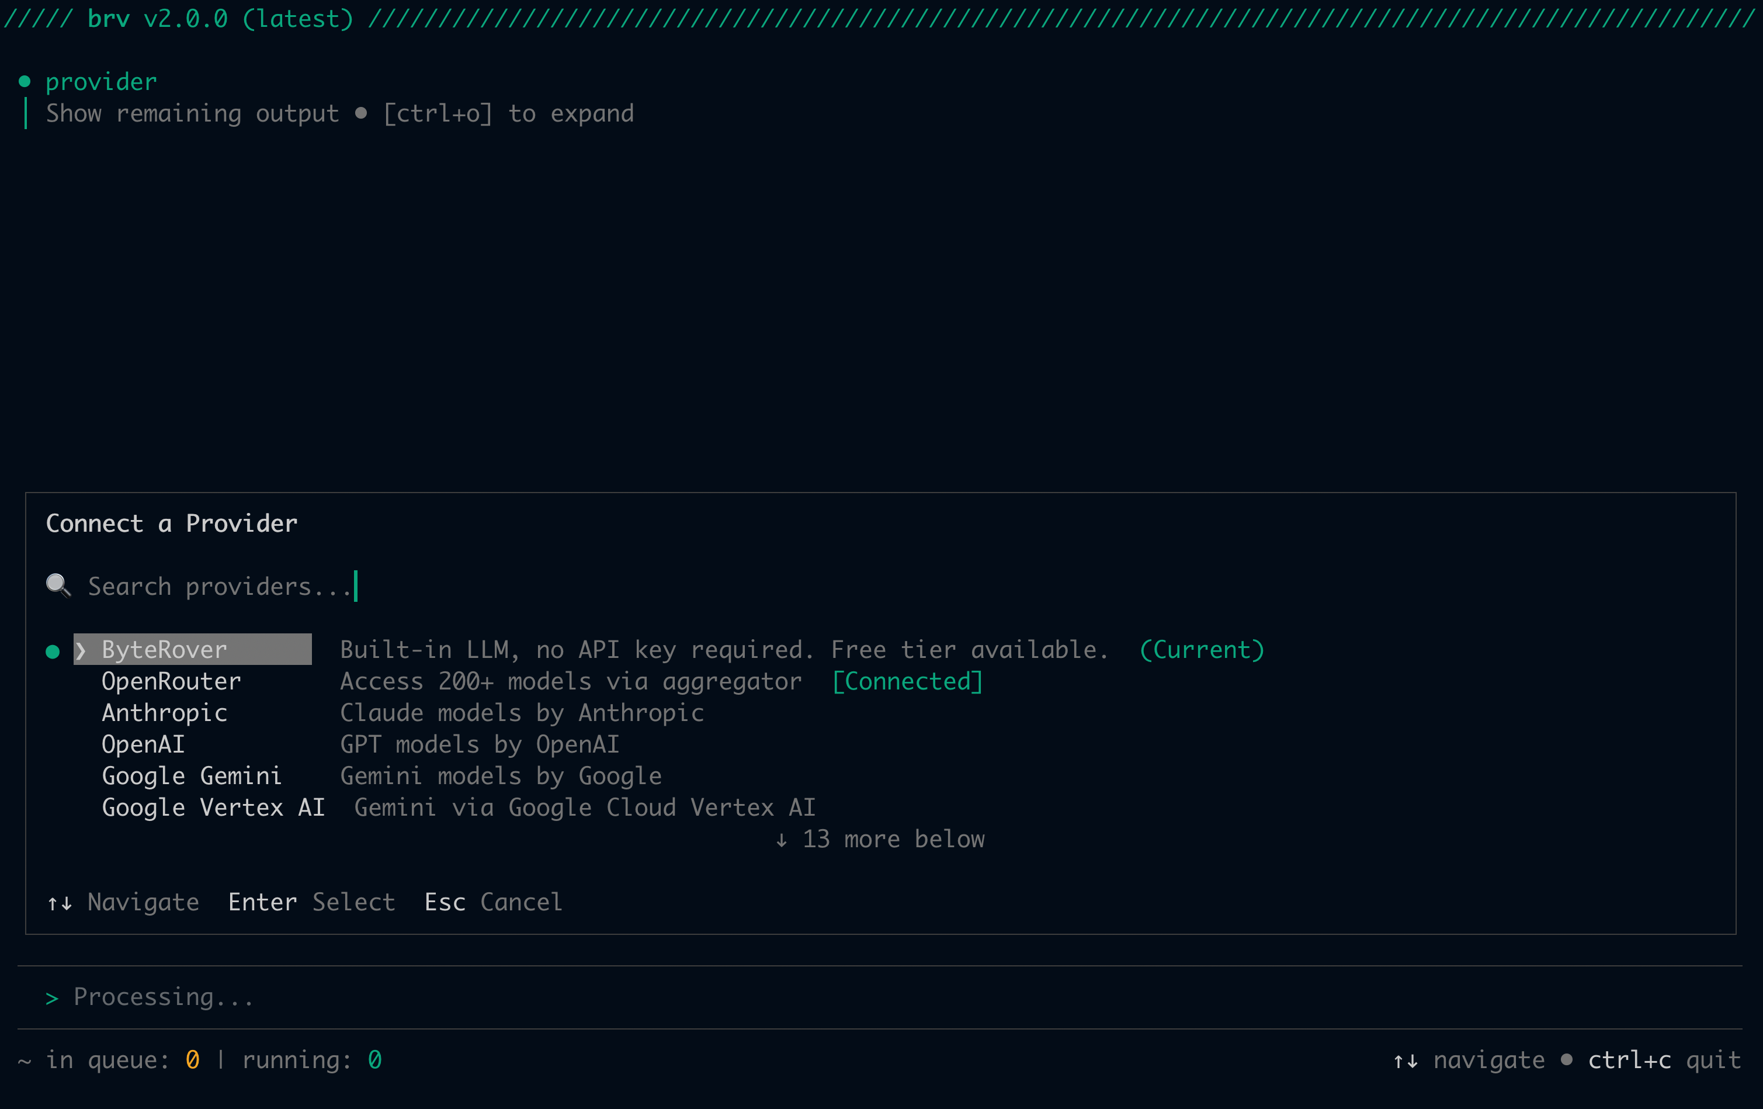Click the [Connected] status label
This screenshot has height=1109, width=1763.
(x=908, y=681)
